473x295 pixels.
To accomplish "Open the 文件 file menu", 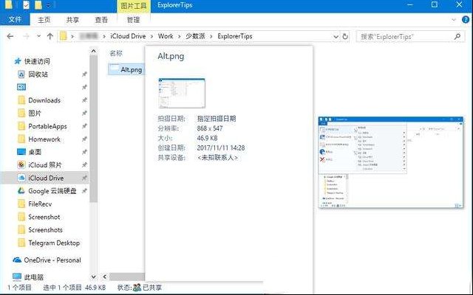I will click(14, 20).
